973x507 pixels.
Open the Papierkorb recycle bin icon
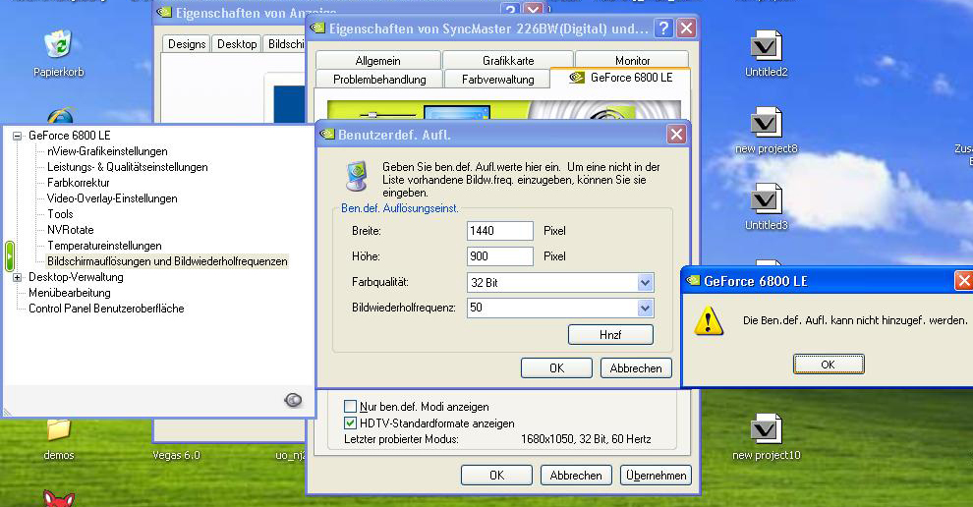point(58,45)
